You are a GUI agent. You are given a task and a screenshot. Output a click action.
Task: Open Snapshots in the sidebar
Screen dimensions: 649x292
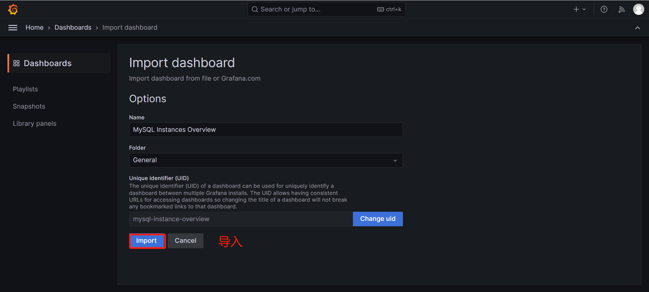tap(29, 107)
